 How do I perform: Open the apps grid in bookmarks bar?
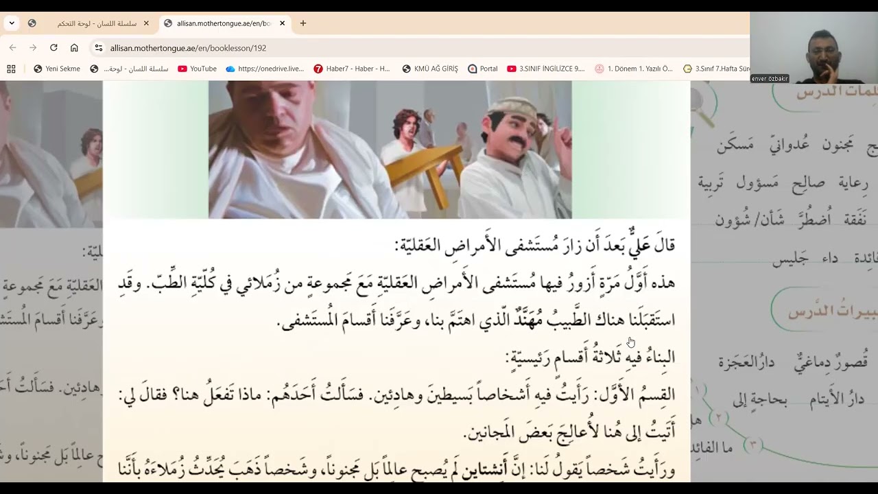click(11, 69)
